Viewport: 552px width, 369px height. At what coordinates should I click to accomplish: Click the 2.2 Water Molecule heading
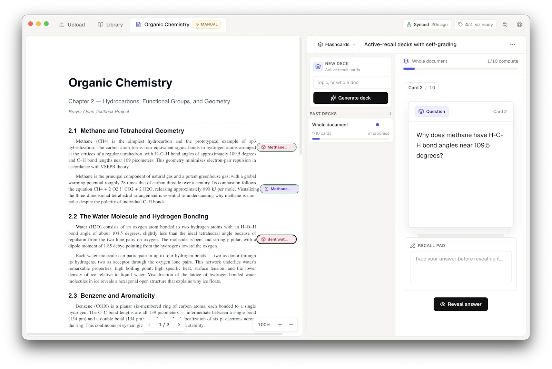138,216
